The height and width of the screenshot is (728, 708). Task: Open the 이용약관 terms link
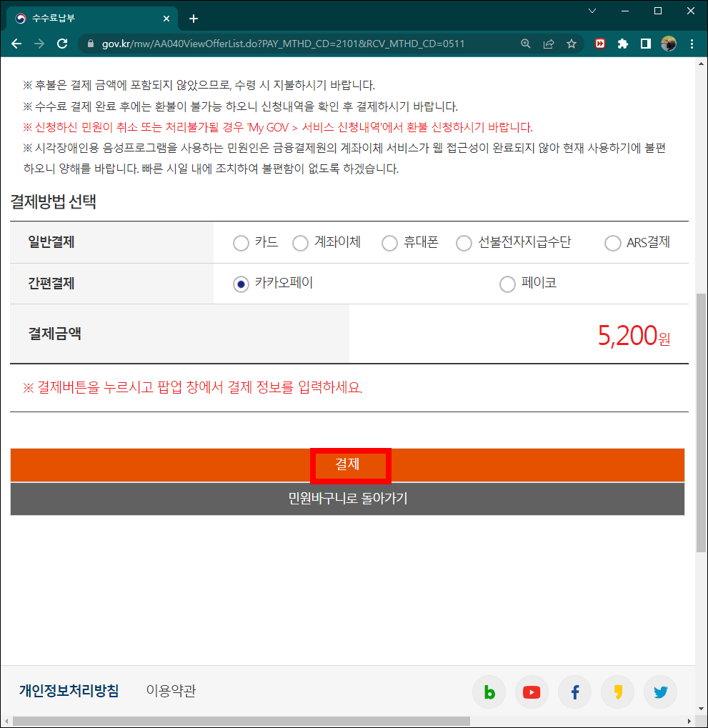[x=171, y=692]
